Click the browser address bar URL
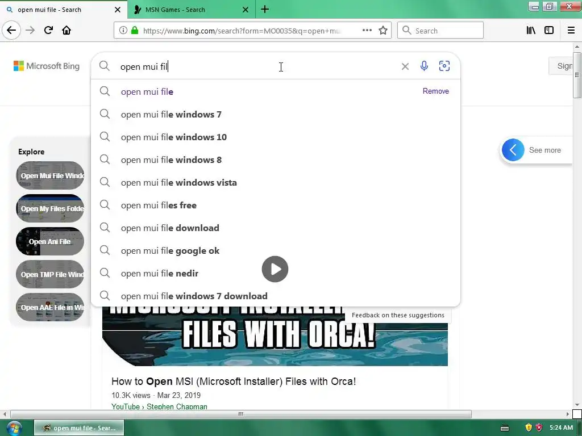582x436 pixels. click(241, 31)
